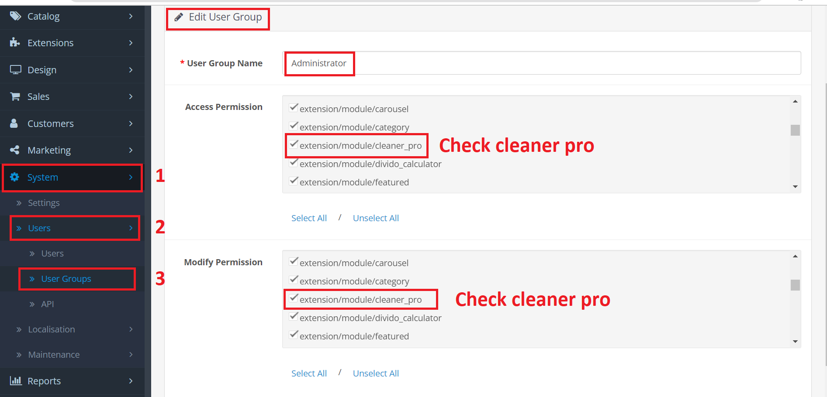Click the Sales shopping cart icon
The width and height of the screenshot is (827, 397).
[x=15, y=96]
